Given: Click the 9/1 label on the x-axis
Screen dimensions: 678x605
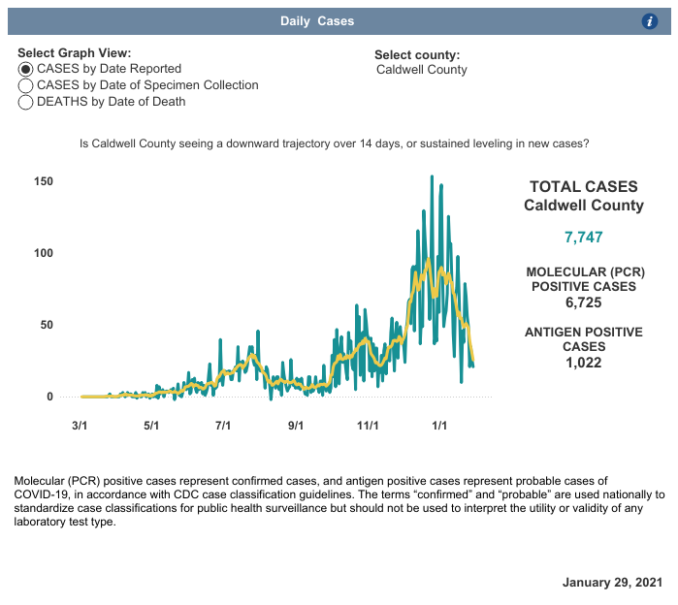Looking at the screenshot, I should tap(295, 426).
